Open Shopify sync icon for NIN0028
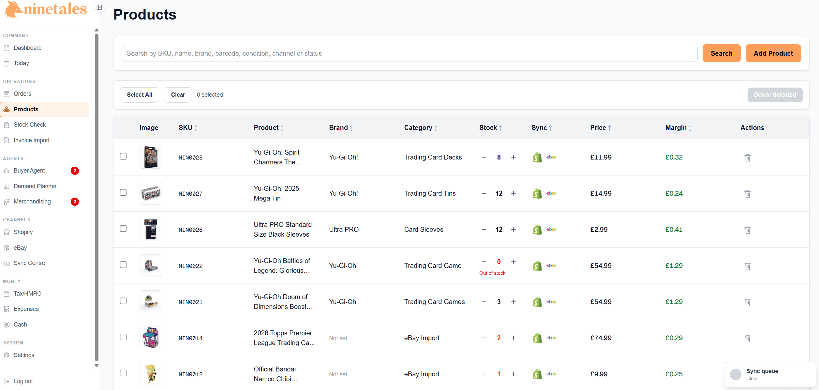819x390 pixels. 537,157
